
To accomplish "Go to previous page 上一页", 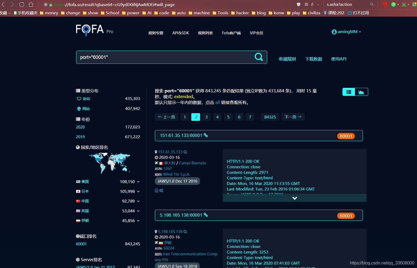I will (x=166, y=117).
